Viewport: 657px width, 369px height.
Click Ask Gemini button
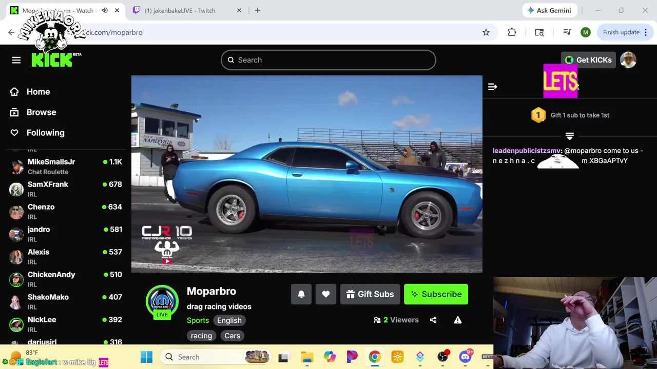tap(549, 10)
